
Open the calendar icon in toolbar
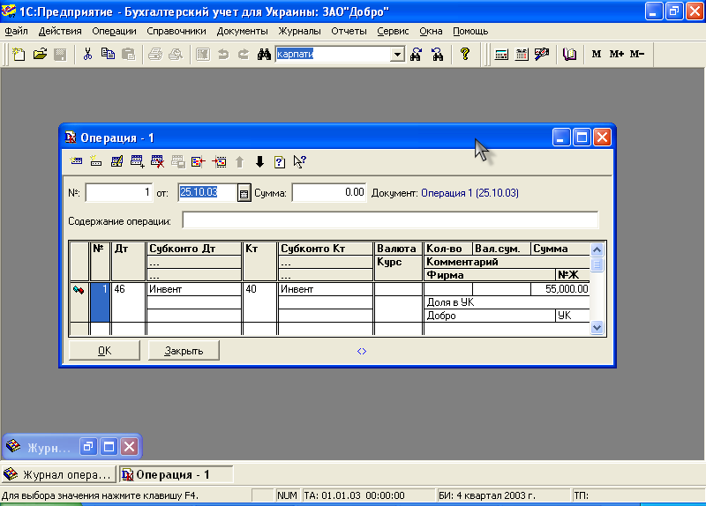point(522,55)
